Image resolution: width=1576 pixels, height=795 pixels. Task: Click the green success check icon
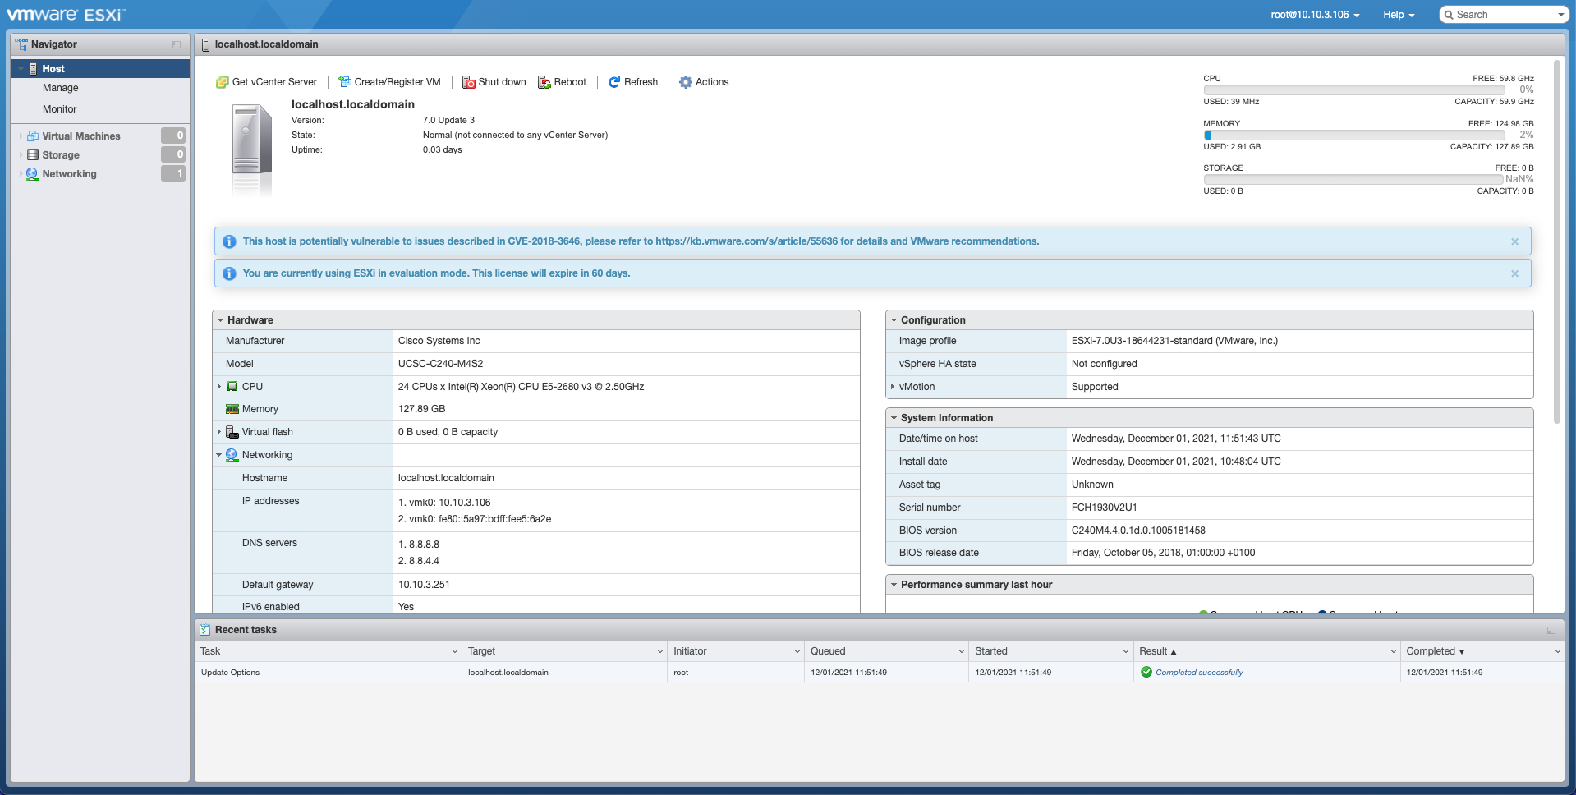point(1146,673)
